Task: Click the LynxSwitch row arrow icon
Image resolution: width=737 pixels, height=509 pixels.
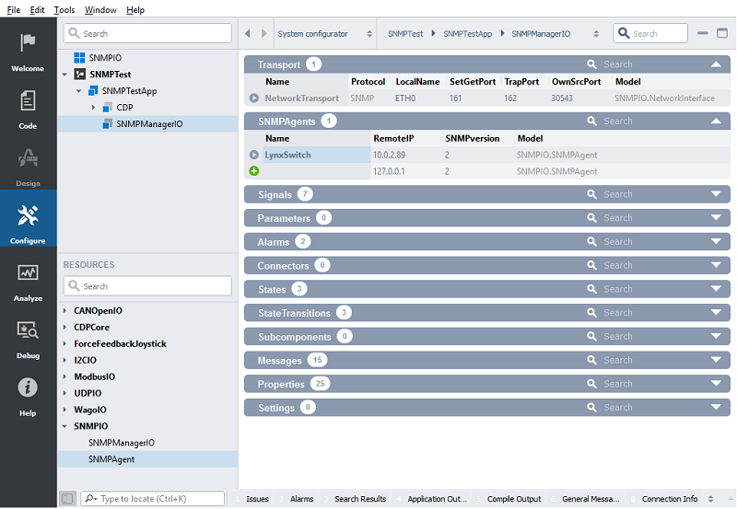Action: pos(254,155)
